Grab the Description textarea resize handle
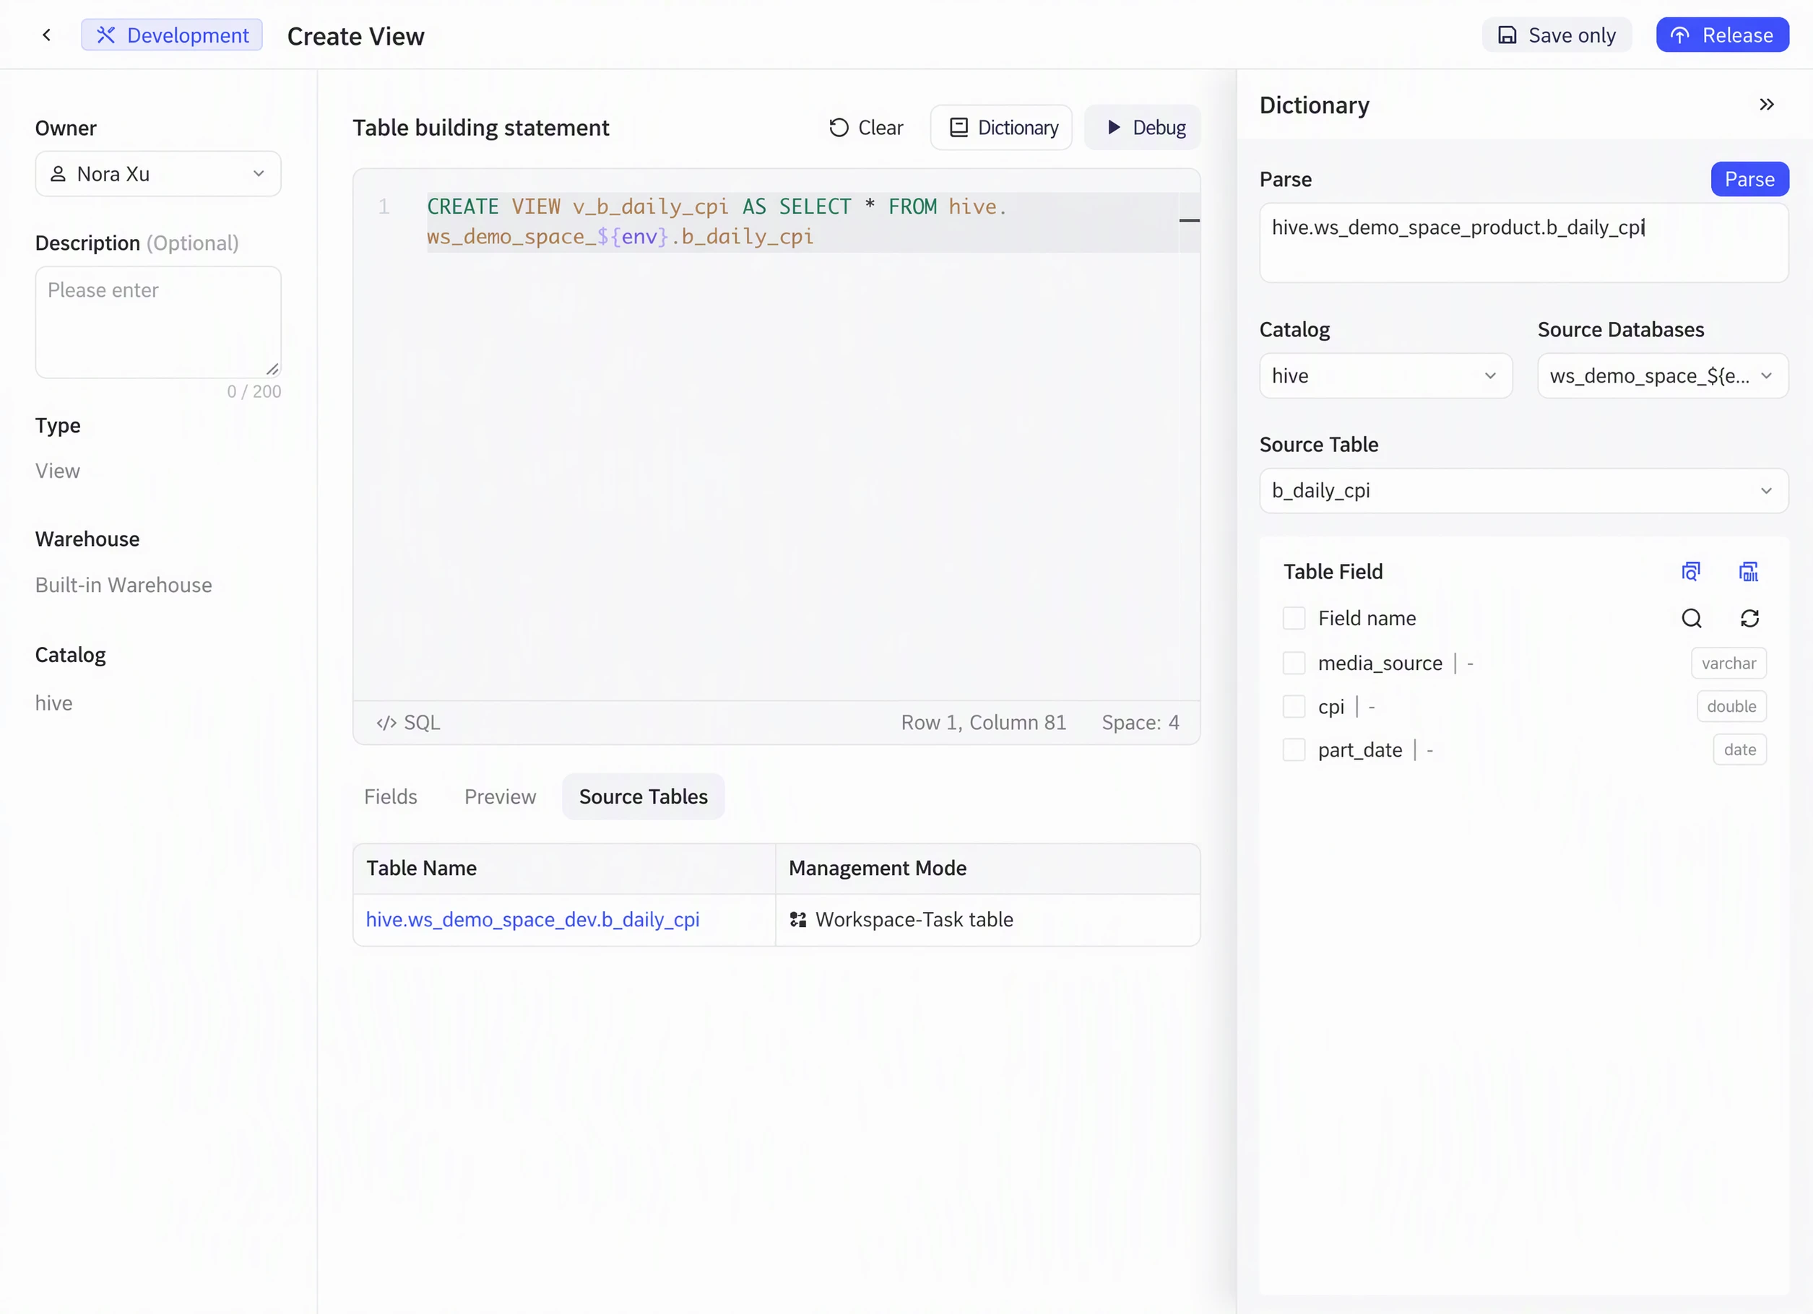The width and height of the screenshot is (1813, 1314). tap(272, 369)
